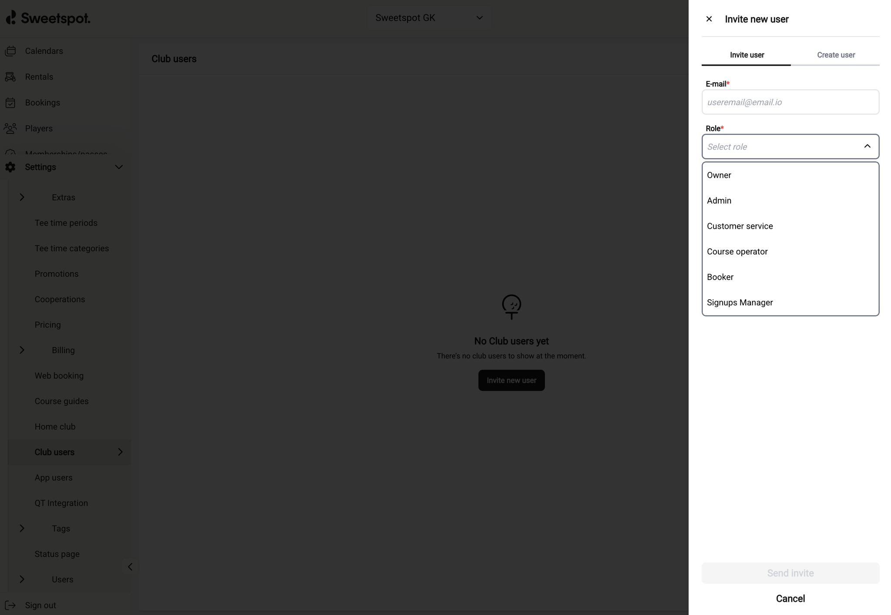
Task: Open Tee time periods settings
Action: point(66,223)
